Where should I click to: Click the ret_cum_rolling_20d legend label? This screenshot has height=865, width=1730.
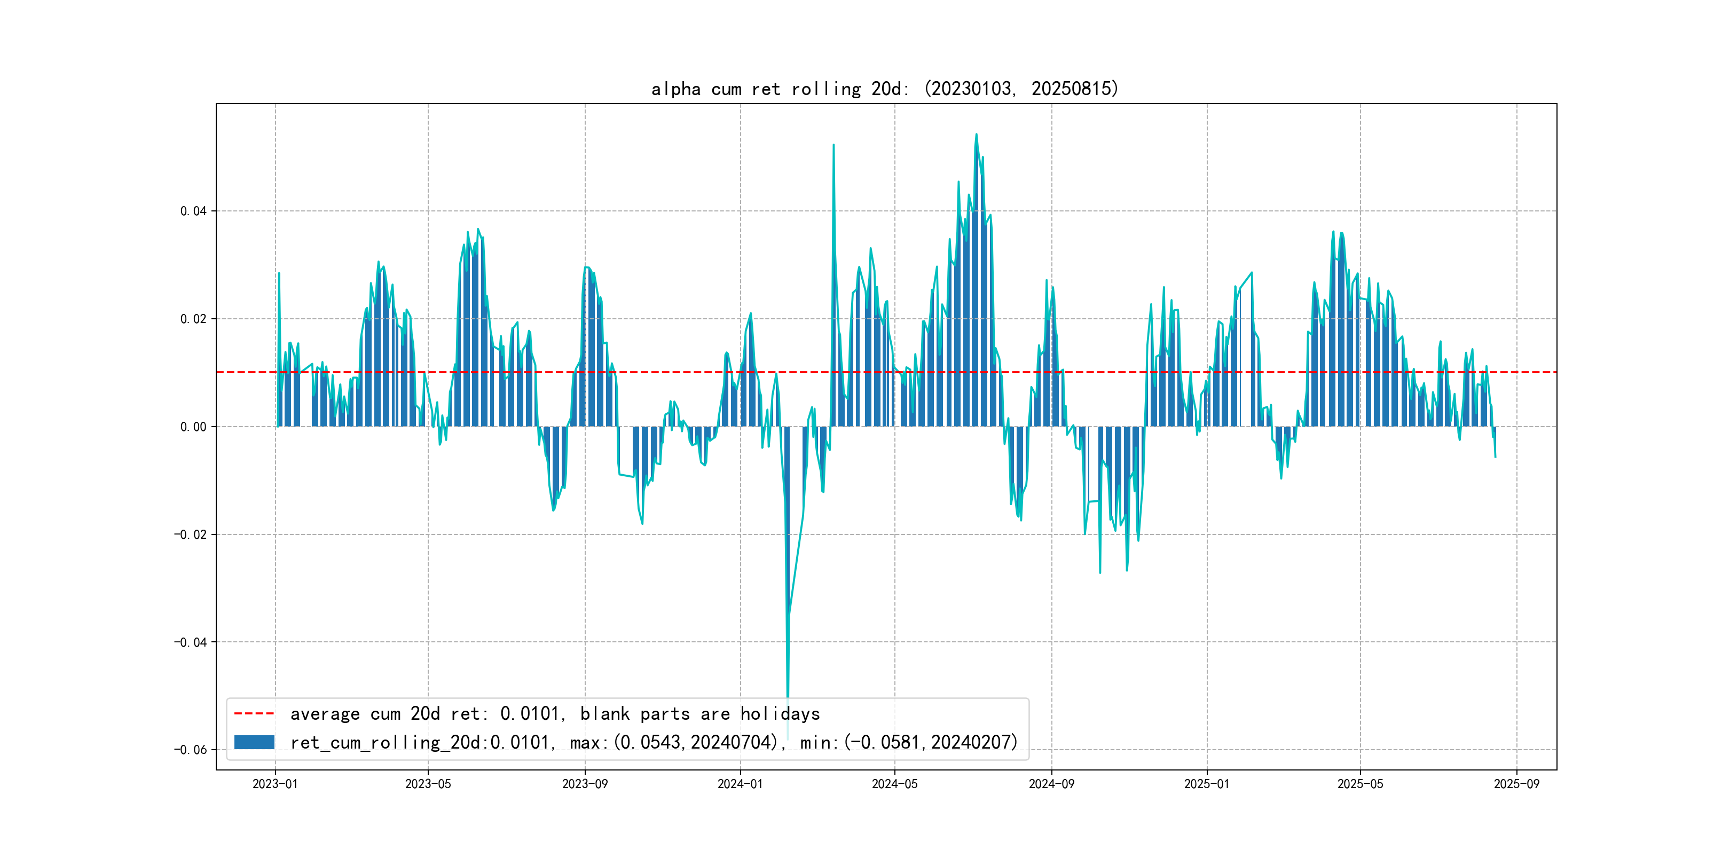pos(654,742)
